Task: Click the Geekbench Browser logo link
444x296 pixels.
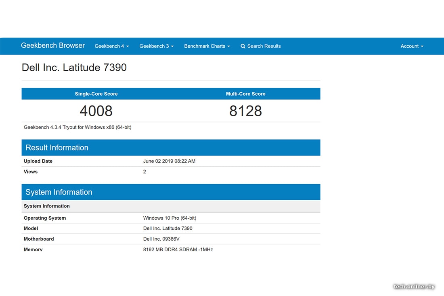Action: point(52,46)
